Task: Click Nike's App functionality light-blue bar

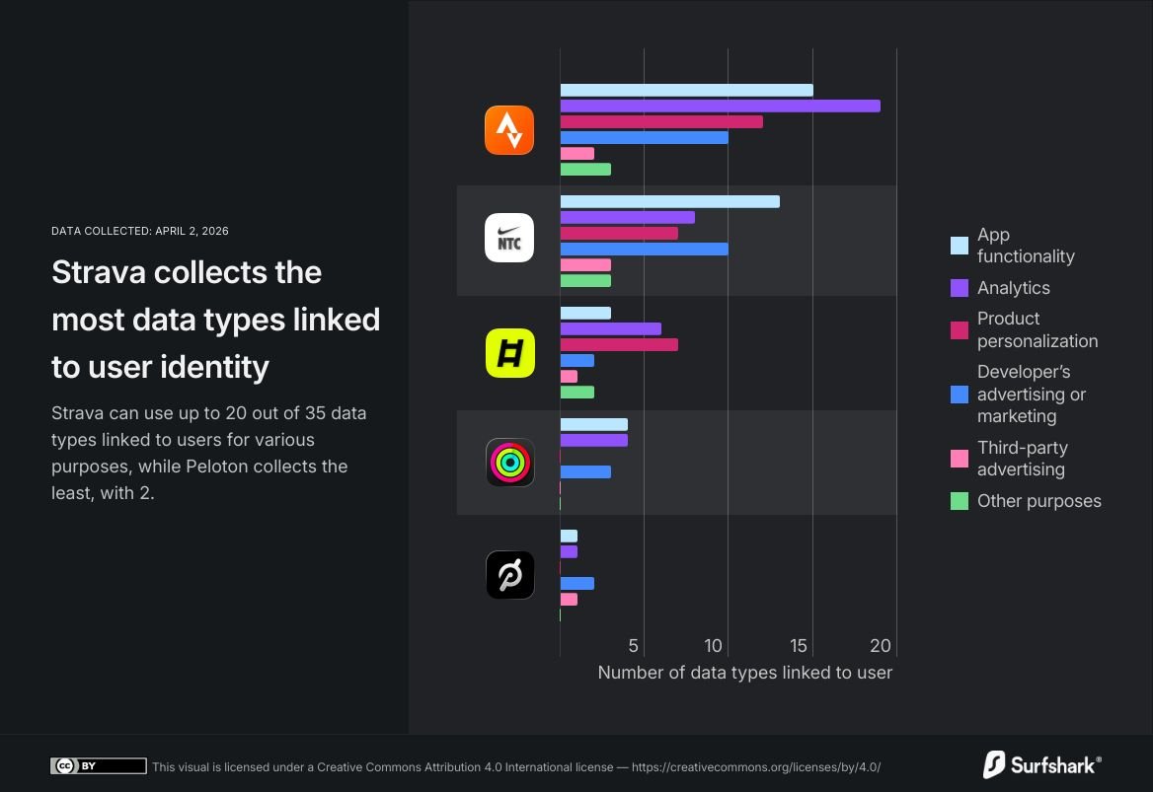Action: [x=669, y=201]
